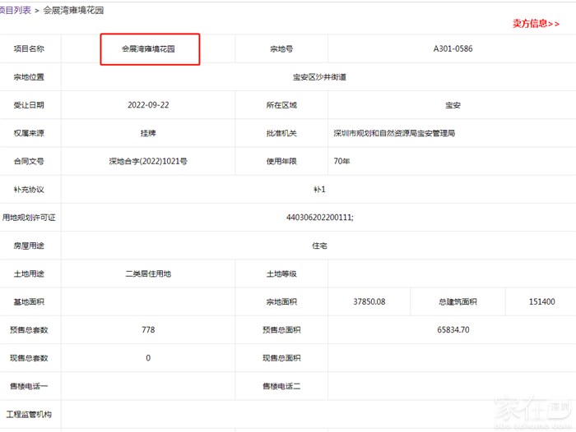Select the 宝安区沙井街道 location value
The width and height of the screenshot is (576, 432).
[319, 77]
